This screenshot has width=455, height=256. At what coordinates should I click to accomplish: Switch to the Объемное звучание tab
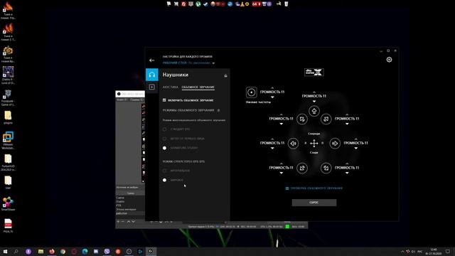(198, 87)
